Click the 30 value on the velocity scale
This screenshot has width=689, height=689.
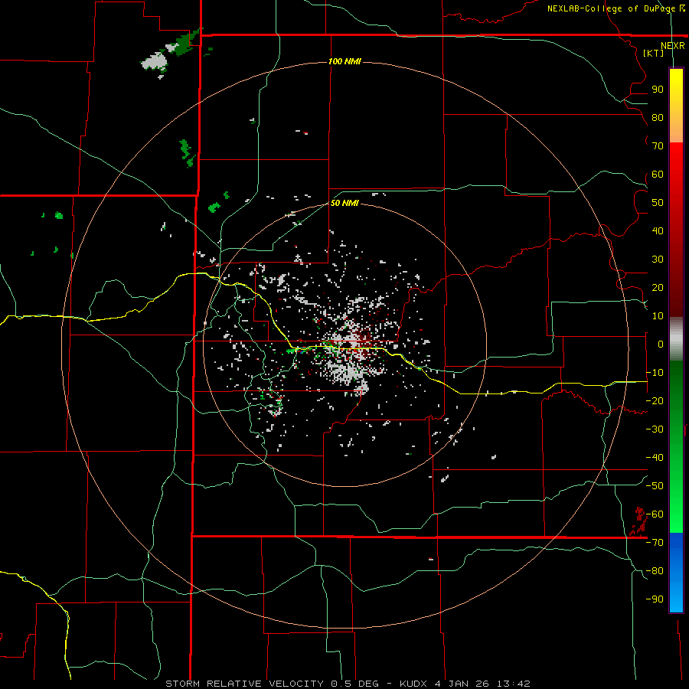658,260
